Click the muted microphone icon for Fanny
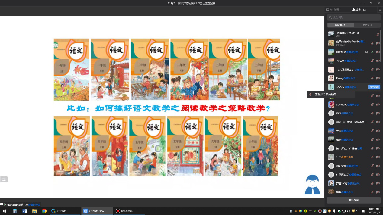383x215 pixels. pos(372,78)
